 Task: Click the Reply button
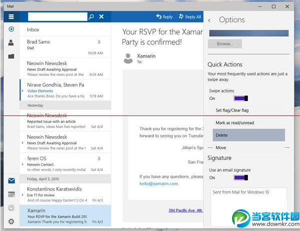click(x=164, y=17)
